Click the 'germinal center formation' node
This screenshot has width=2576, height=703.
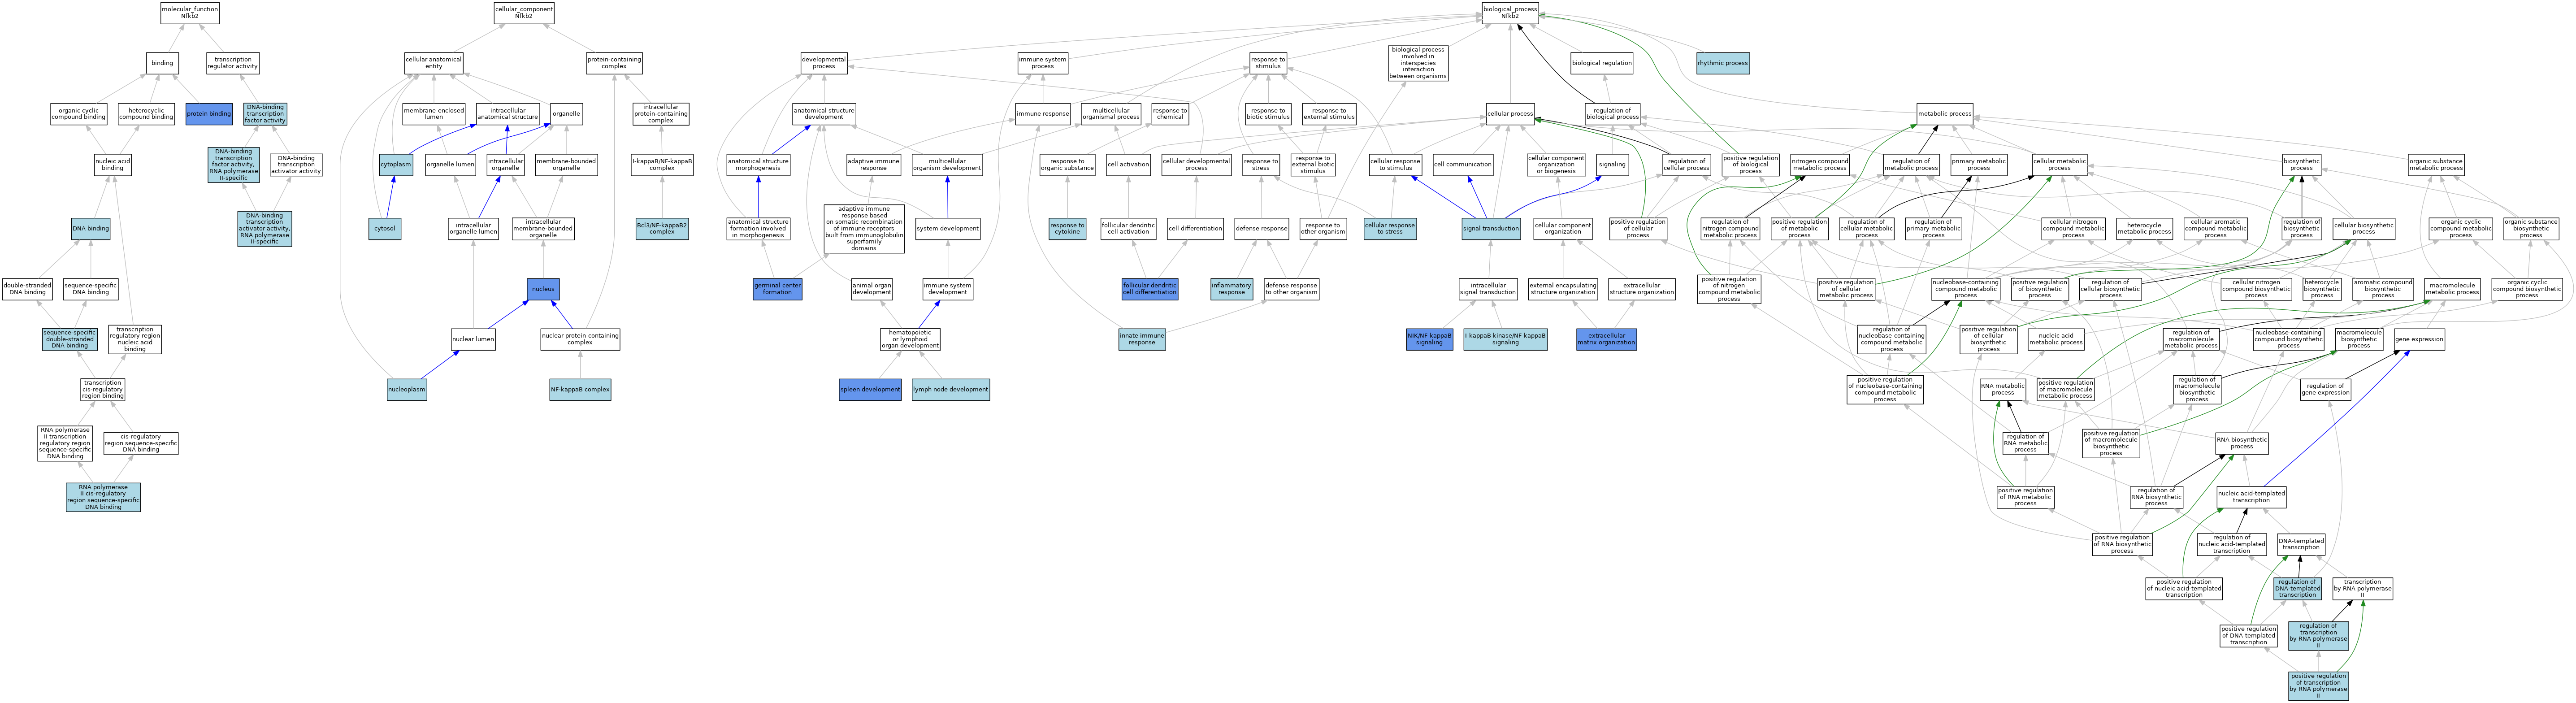(777, 289)
